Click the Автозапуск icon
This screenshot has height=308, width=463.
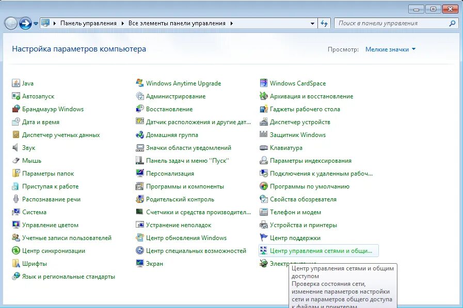[16, 96]
